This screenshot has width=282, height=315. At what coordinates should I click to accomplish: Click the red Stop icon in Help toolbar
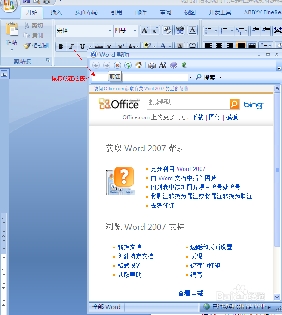117,65
